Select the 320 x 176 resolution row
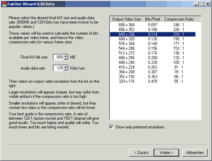The width and height of the screenshot is (212, 161). [x=153, y=81]
